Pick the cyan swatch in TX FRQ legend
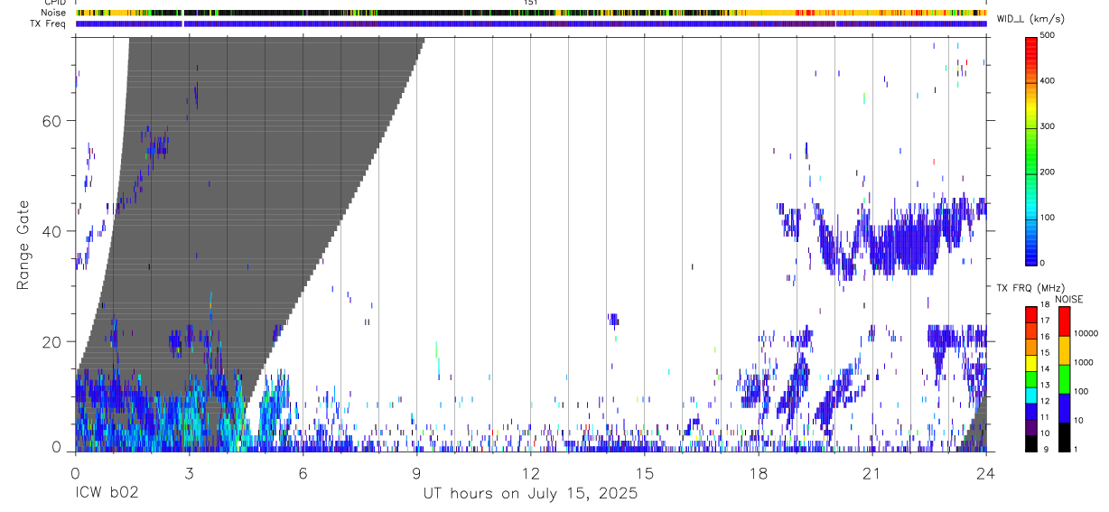Screen dimensions: 1109x512 point(1030,394)
